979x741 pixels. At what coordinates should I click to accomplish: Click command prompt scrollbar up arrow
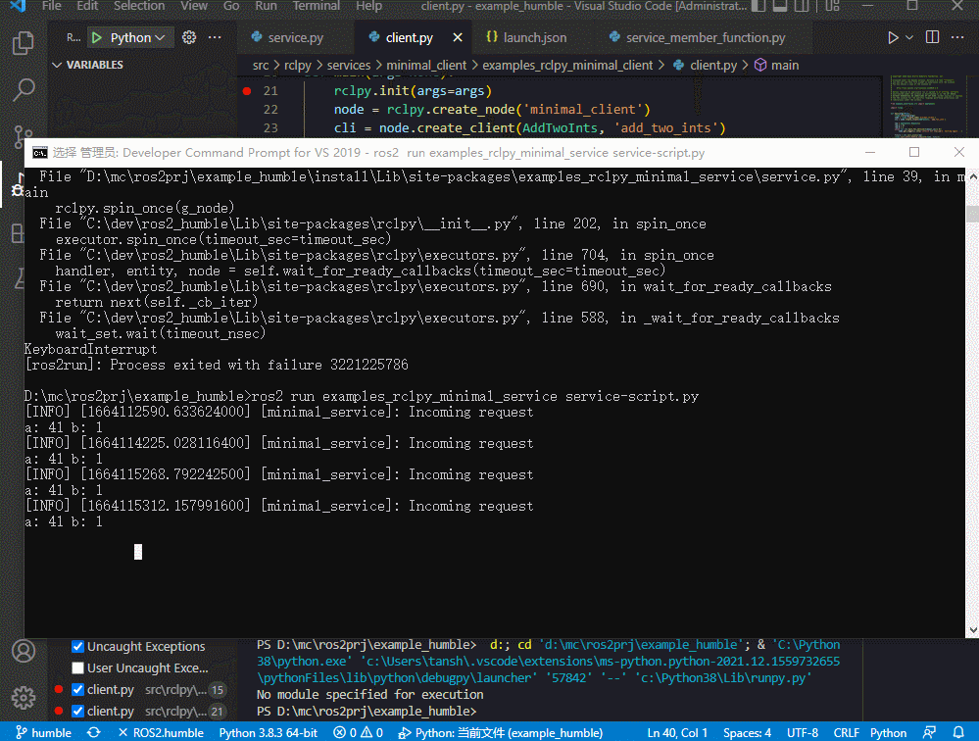coord(972,177)
